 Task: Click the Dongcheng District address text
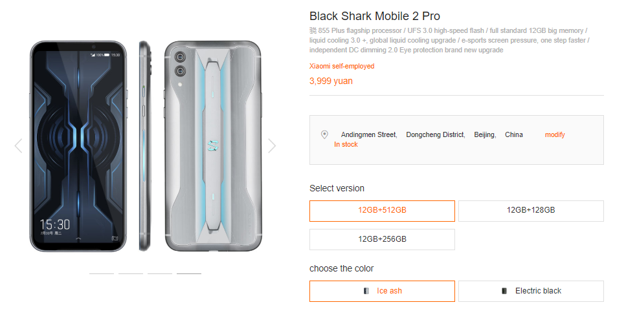[435, 134]
